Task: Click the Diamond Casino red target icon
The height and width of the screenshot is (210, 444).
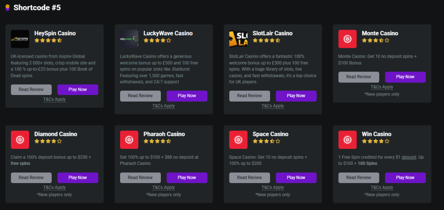Action: [x=20, y=140]
